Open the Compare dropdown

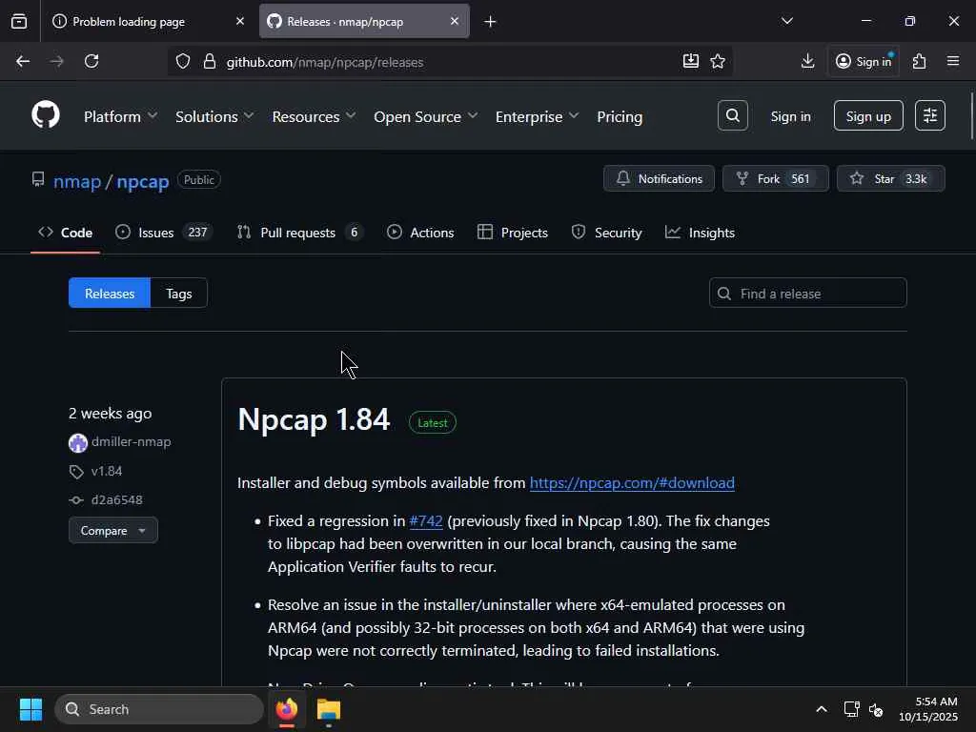click(113, 530)
